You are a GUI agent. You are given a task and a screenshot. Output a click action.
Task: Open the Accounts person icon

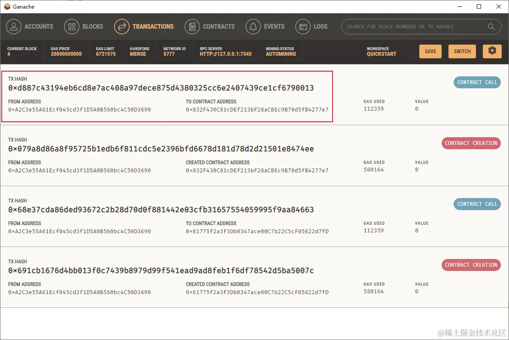(x=14, y=27)
